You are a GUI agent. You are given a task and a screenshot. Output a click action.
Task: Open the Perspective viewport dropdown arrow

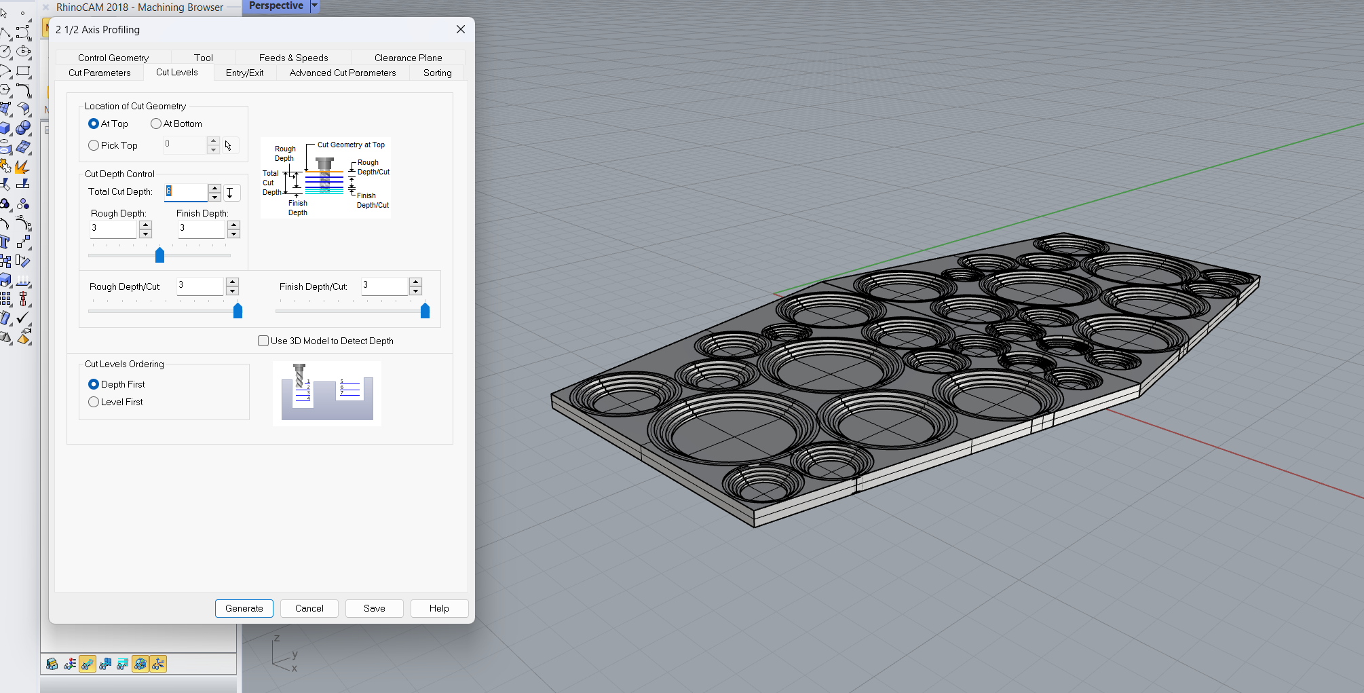coord(314,6)
